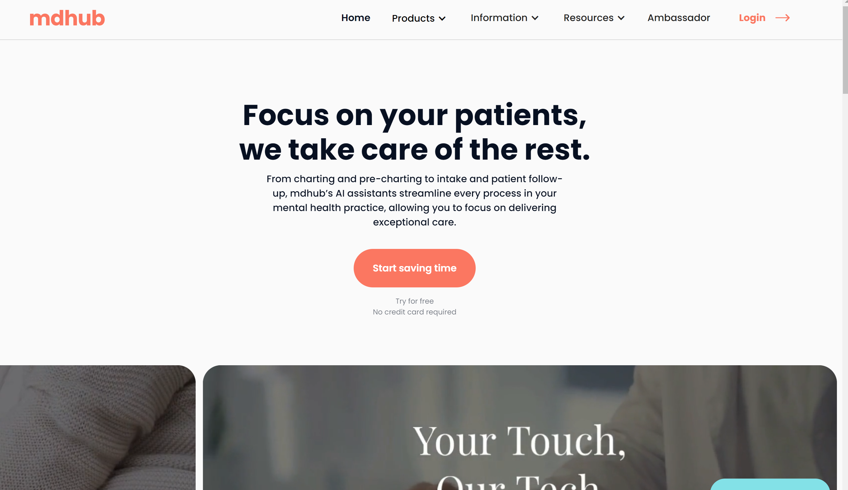This screenshot has width=848, height=490.
Task: Expand the Products dropdown menu
Action: [419, 17]
